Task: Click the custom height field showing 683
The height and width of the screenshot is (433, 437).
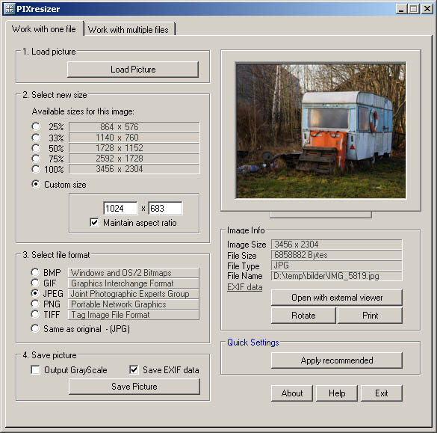Action: click(x=165, y=208)
